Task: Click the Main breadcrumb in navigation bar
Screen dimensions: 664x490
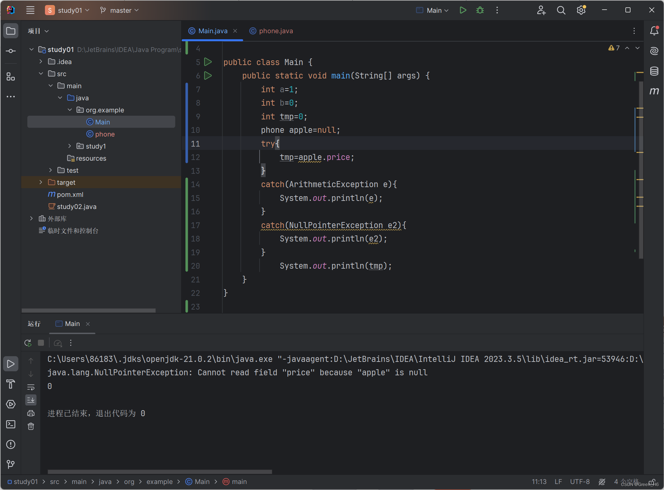Action: 202,482
